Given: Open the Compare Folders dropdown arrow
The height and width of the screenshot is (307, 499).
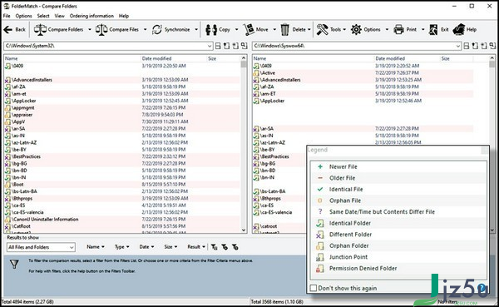Looking at the screenshot, I should point(90,30).
